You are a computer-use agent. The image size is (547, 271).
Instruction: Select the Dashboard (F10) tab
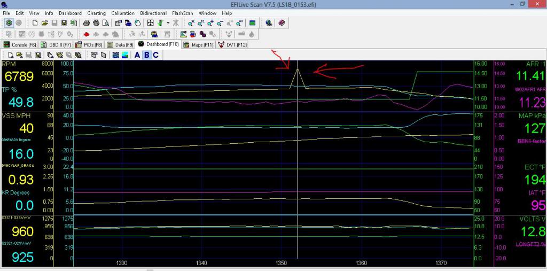158,44
